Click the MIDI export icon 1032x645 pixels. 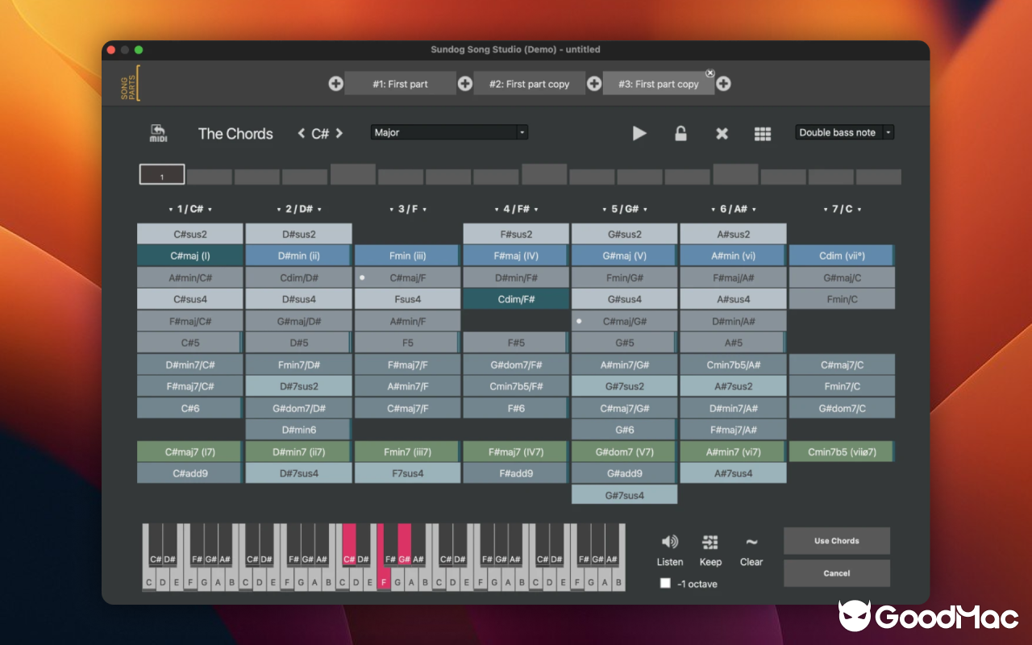point(158,133)
